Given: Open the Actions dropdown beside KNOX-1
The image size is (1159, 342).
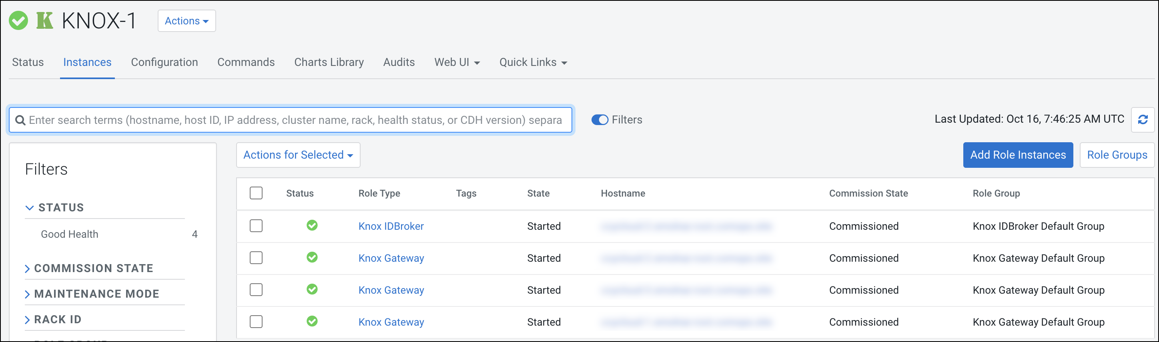Looking at the screenshot, I should [x=186, y=21].
